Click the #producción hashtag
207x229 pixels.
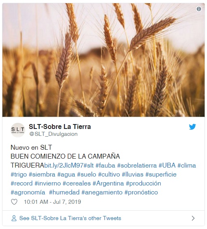coord(143,183)
